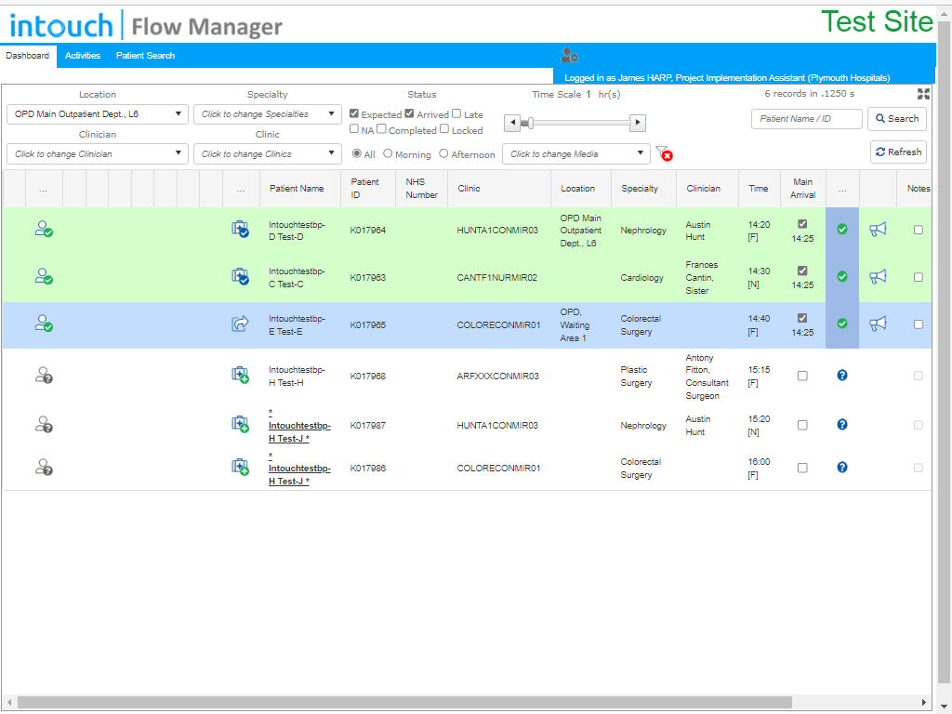Click the Refresh button
This screenshot has width=952, height=714.
(x=899, y=152)
